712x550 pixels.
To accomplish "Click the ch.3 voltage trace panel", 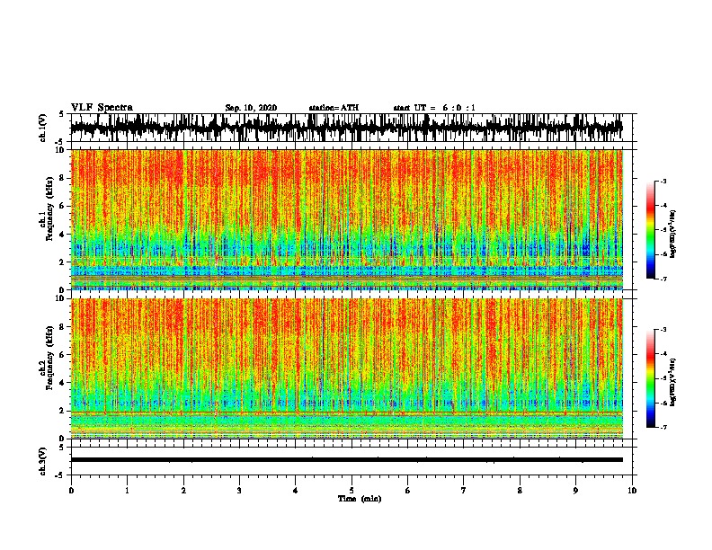I will coord(352,461).
